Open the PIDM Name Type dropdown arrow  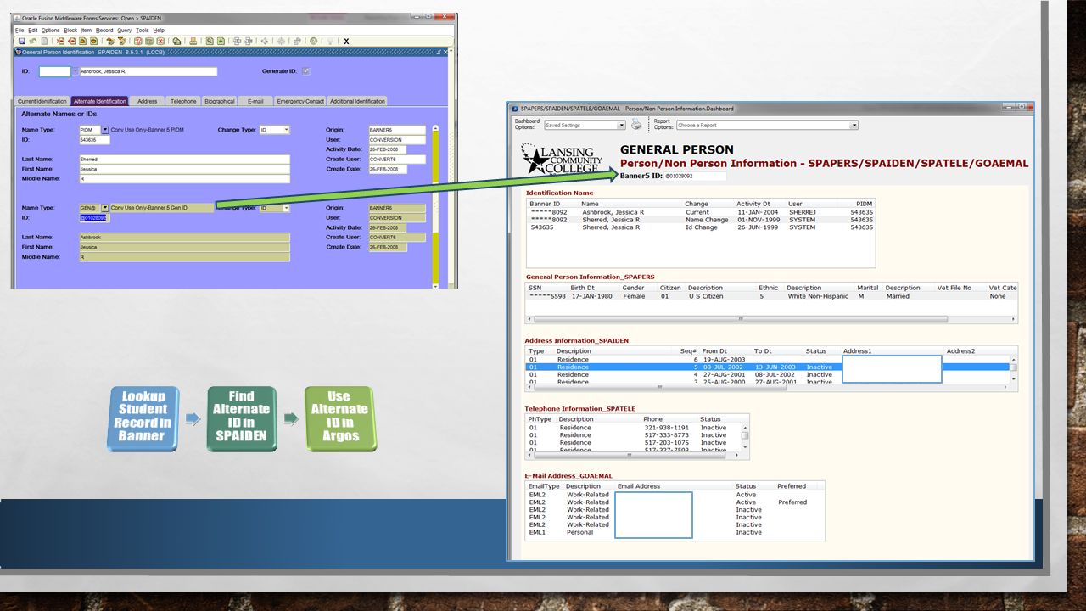pos(105,130)
